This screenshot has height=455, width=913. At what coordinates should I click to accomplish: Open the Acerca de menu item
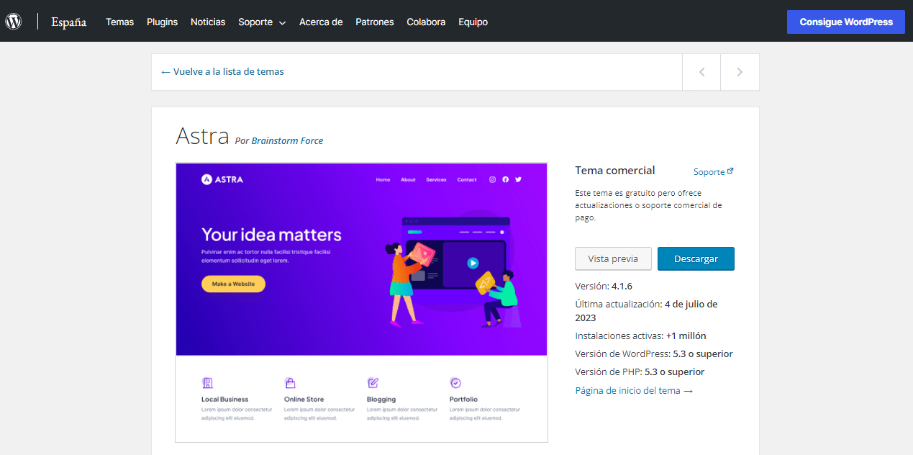pos(321,22)
